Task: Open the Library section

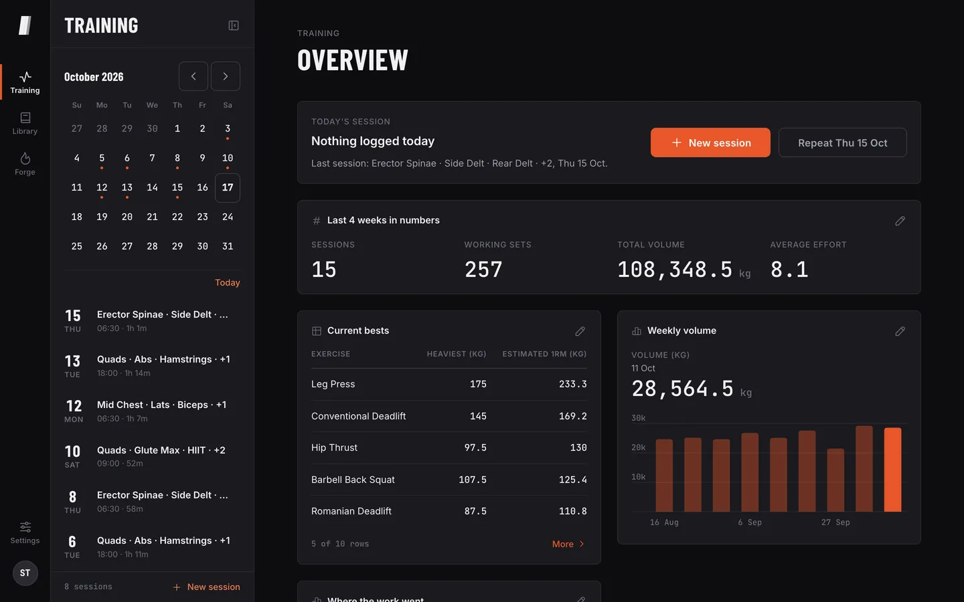Action: 25,123
